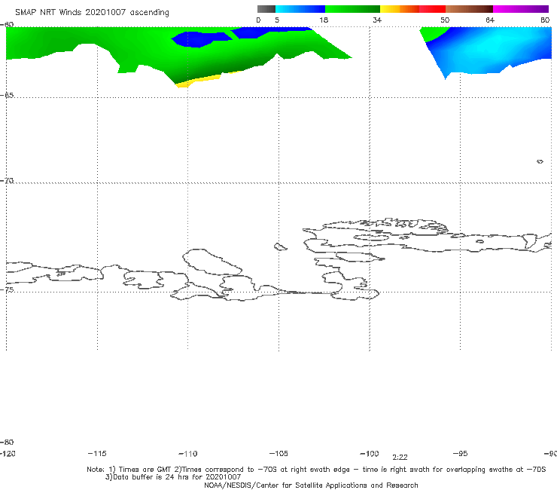This screenshot has height=490, width=557.
Task: Click the longitude label '-95'
Action: point(461,454)
